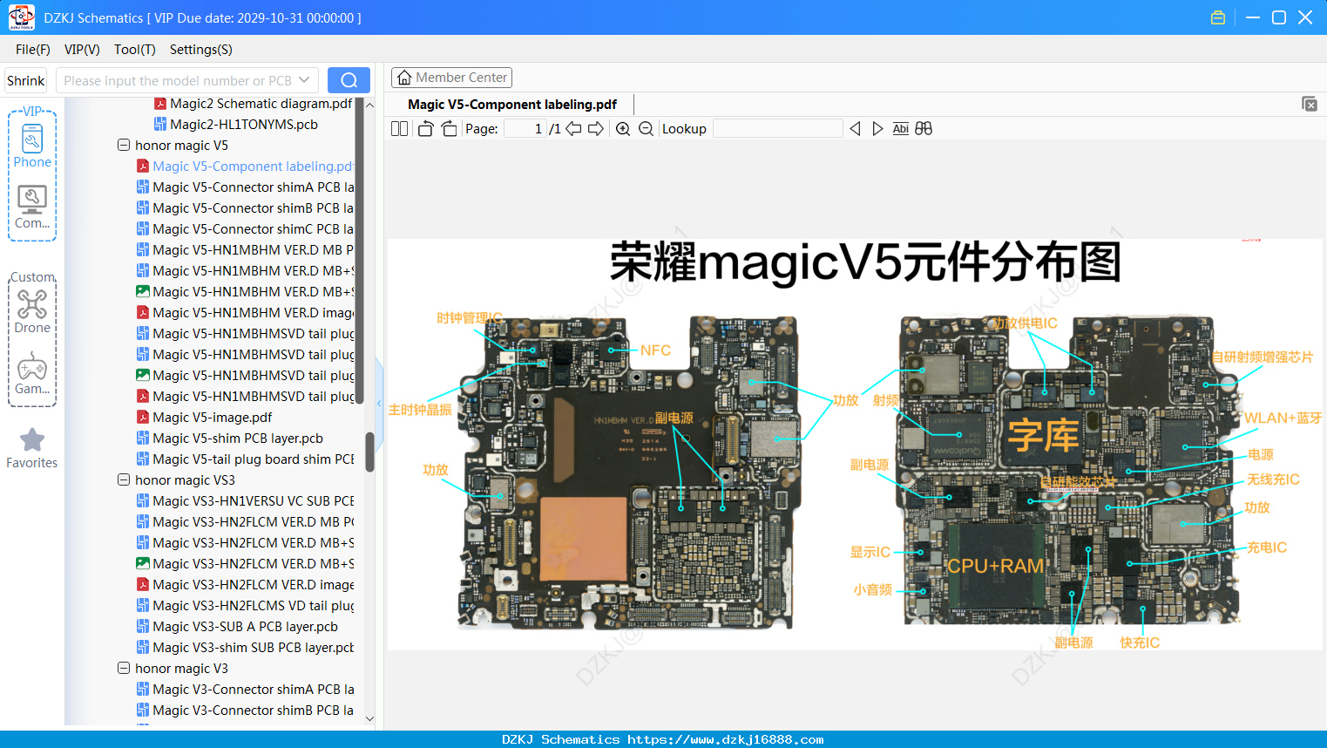Image resolution: width=1327 pixels, height=748 pixels.
Task: Collapse the honor magic VS3 folder
Action: [x=124, y=480]
